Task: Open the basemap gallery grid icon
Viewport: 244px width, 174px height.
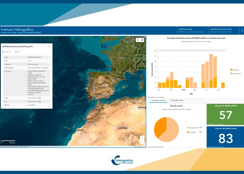Action: pos(143,40)
